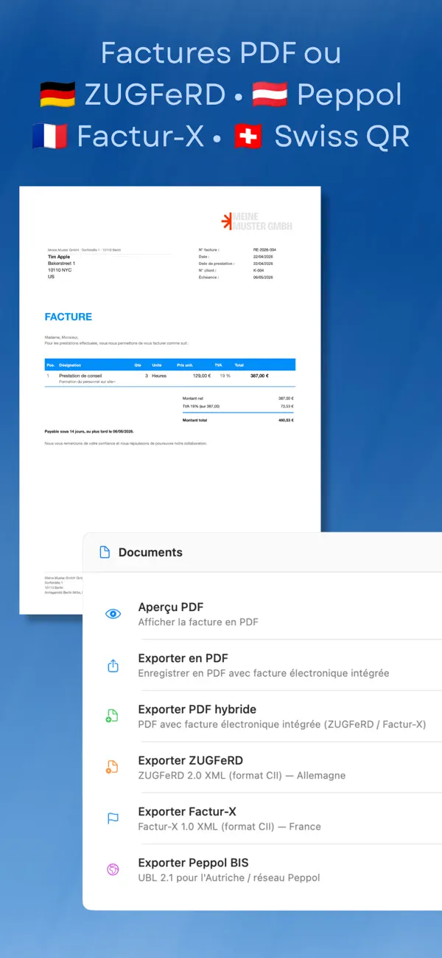Click the 'Montant total' row on invoice

(239, 420)
